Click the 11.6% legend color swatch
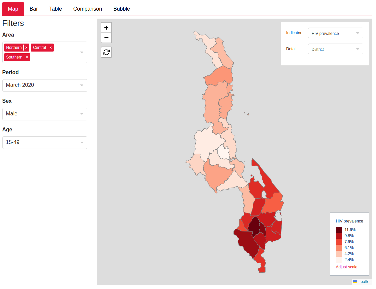This screenshot has height=289, width=376. tap(339, 230)
